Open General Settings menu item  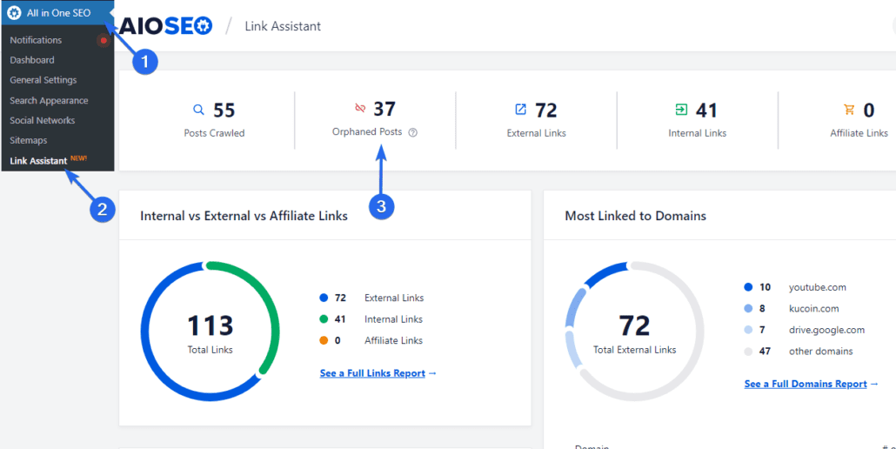click(x=43, y=80)
